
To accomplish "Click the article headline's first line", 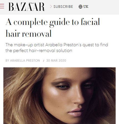I will pyautogui.click(x=53, y=23).
